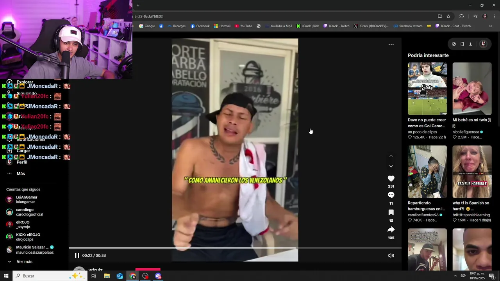Image resolution: width=500 pixels, height=281 pixels.
Task: Save the video with the bookmark icon
Action: [391, 212]
